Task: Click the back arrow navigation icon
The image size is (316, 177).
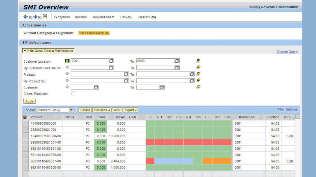Action: coord(26,17)
